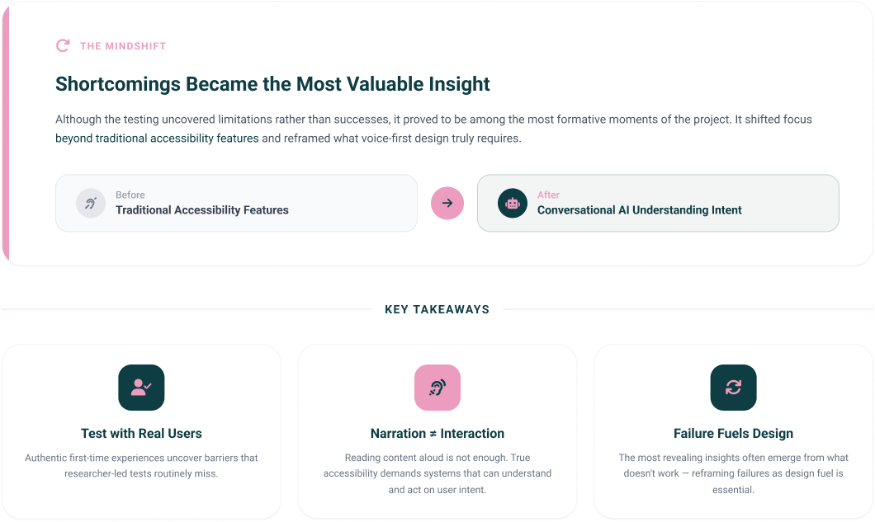Viewport: 875px width, 522px height.
Task: Click the Reading content aloud description text
Action: (437, 473)
